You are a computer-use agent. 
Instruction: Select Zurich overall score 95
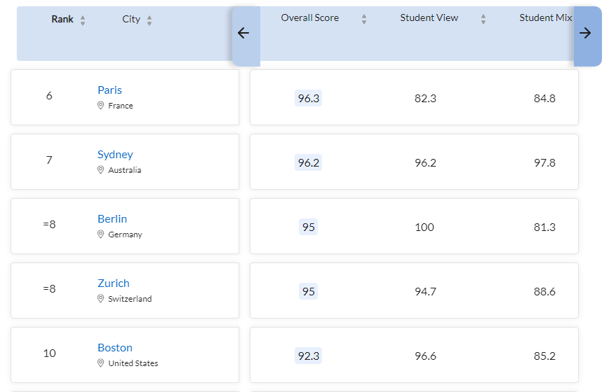[x=309, y=291]
